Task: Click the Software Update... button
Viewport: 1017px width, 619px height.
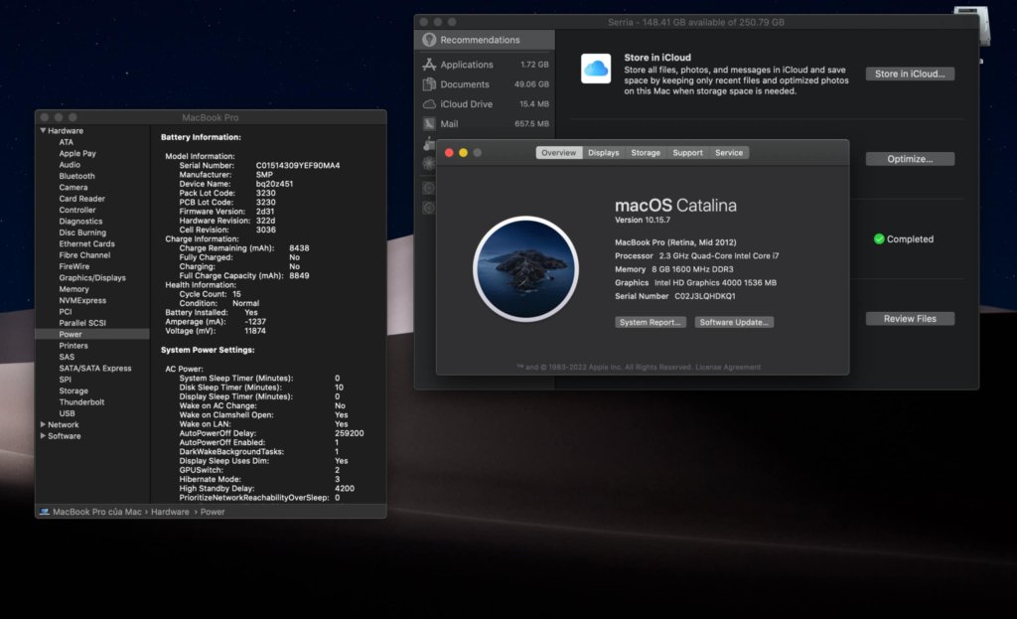Action: click(x=734, y=322)
